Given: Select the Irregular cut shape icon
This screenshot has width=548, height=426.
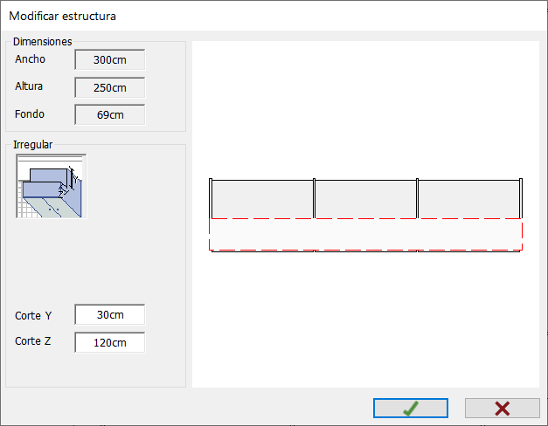Looking at the screenshot, I should pyautogui.click(x=51, y=186).
